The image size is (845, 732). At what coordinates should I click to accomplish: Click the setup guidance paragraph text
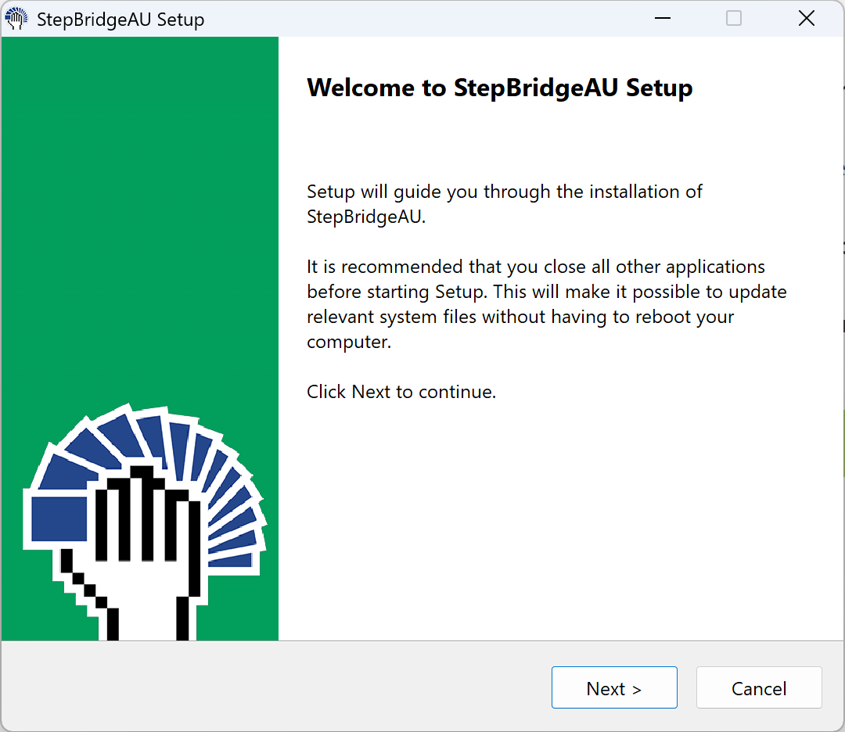[504, 203]
